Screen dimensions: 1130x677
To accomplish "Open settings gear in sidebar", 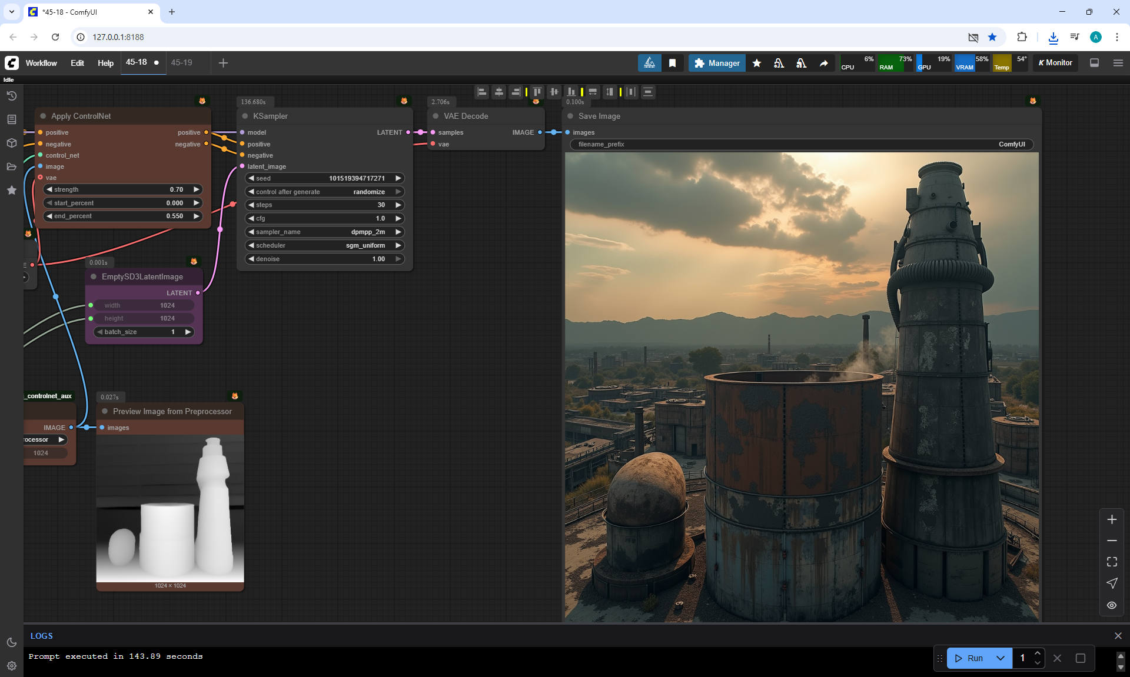I will pos(11,666).
